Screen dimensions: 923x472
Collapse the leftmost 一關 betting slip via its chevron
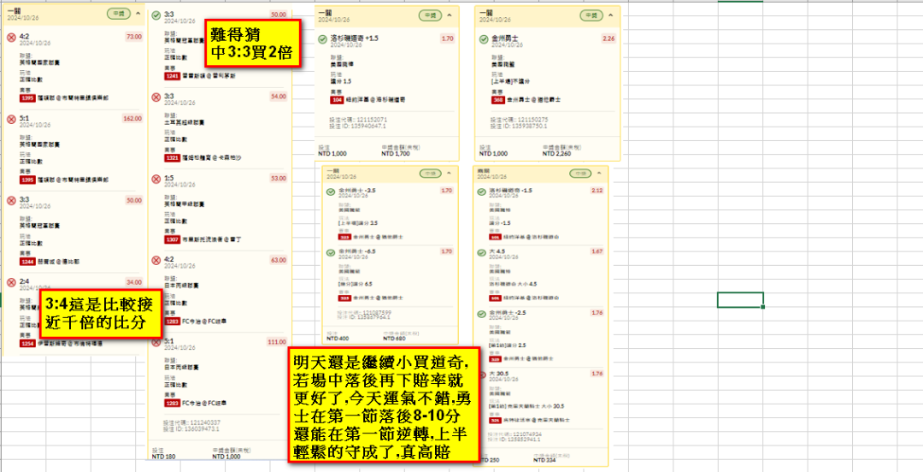click(138, 13)
